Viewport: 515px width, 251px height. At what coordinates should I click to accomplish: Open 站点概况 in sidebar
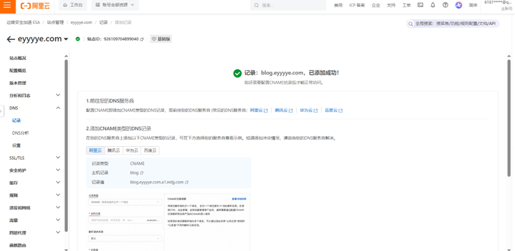[18, 58]
